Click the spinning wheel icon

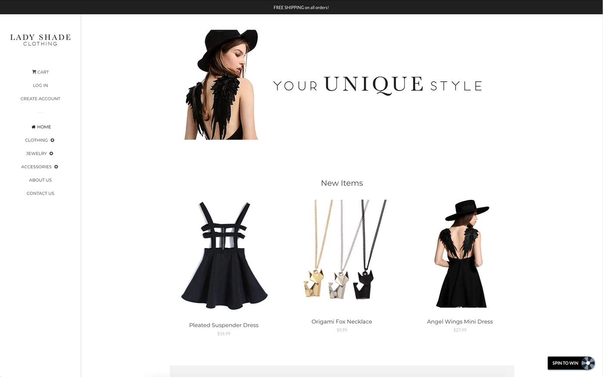[588, 363]
